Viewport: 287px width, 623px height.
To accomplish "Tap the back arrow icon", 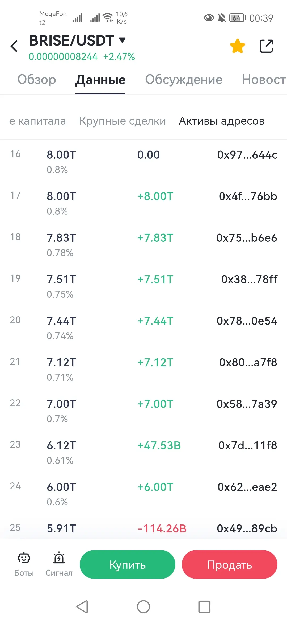I will coord(14,46).
